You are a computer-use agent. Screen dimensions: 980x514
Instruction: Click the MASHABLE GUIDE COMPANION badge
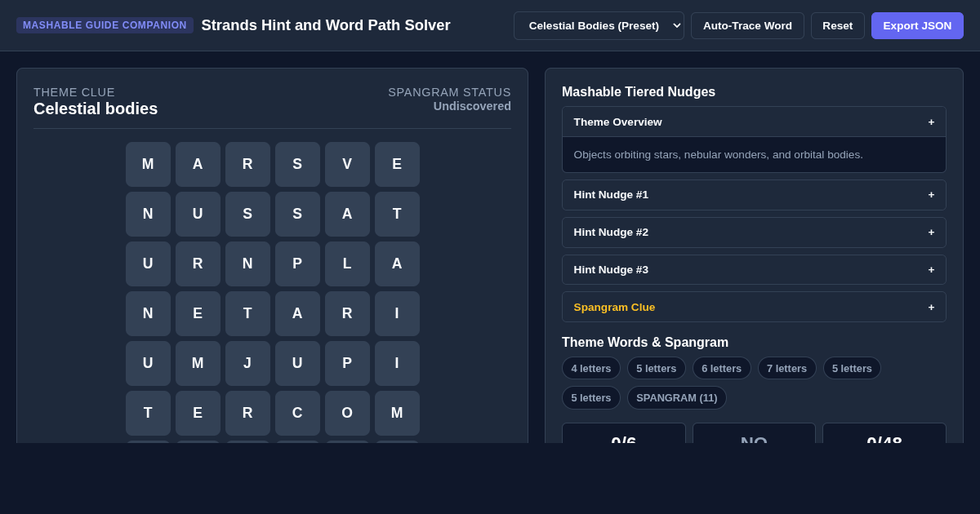[x=105, y=25]
